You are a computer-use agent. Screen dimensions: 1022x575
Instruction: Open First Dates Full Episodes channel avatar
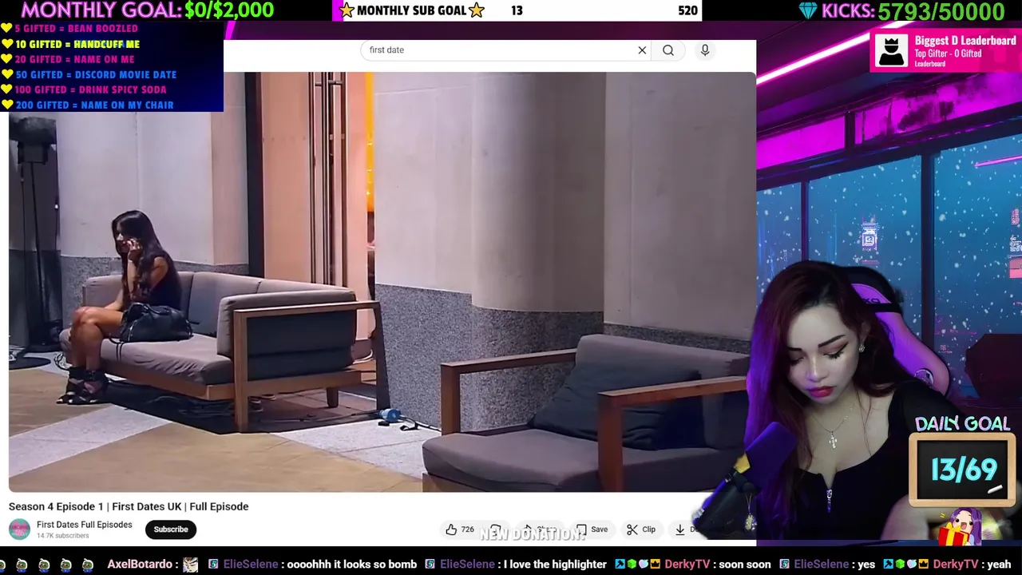coord(19,529)
